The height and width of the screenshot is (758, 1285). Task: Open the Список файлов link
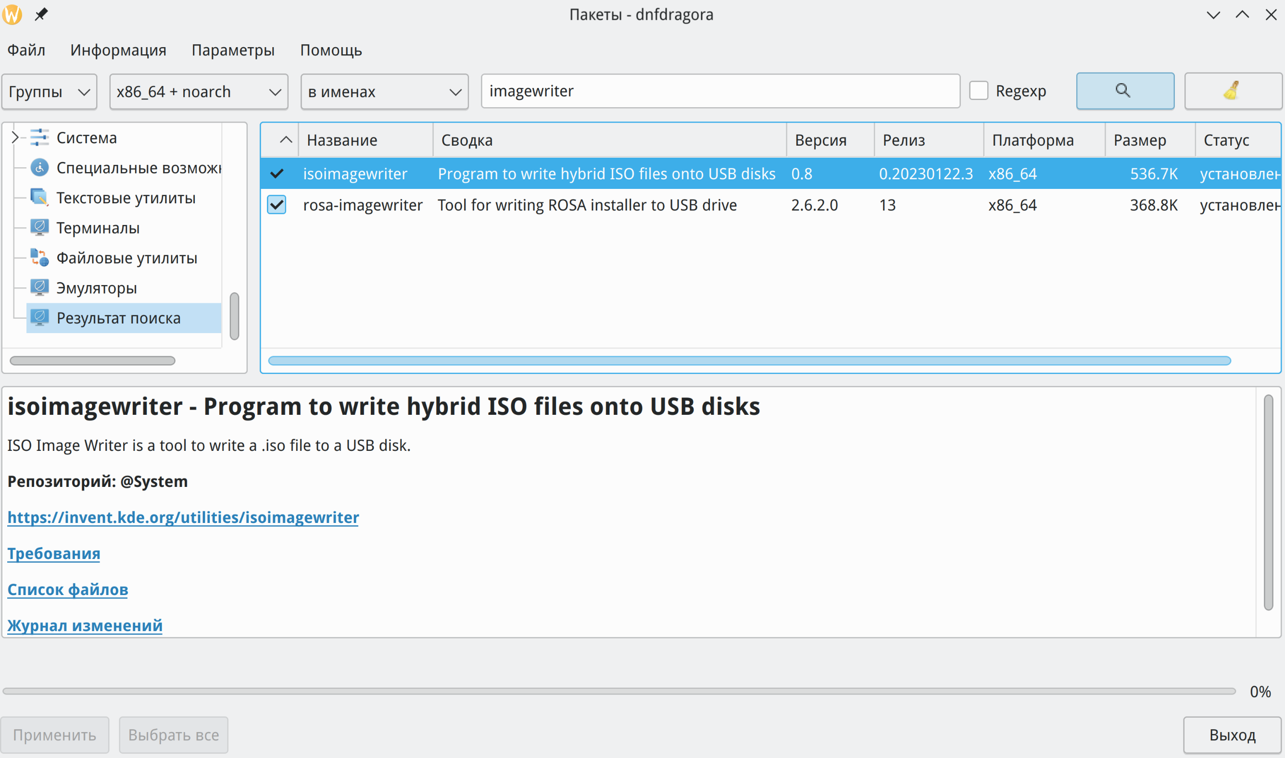click(67, 589)
